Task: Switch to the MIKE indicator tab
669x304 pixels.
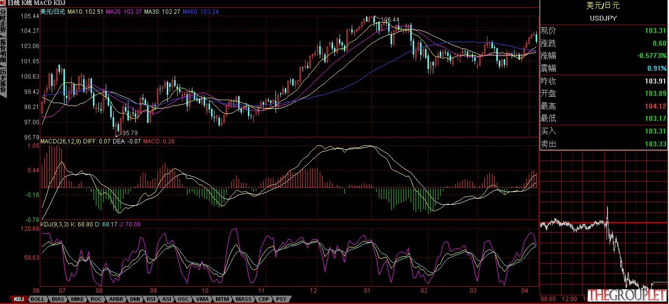Action: 77,299
